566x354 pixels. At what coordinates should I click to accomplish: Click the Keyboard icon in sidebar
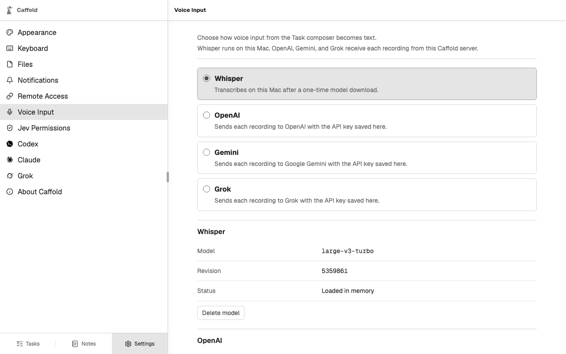pos(10,48)
